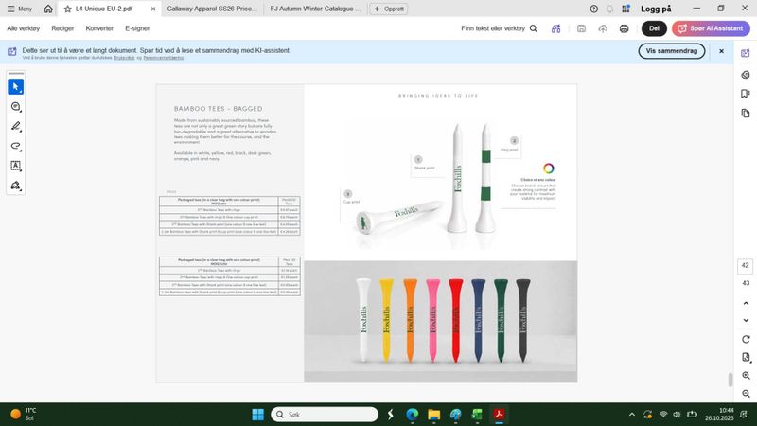
Task: Upload to cloud icon
Action: click(603, 28)
